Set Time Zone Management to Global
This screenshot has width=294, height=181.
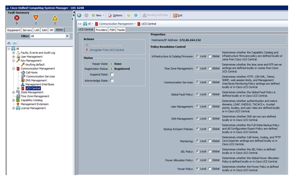tap(210, 68)
